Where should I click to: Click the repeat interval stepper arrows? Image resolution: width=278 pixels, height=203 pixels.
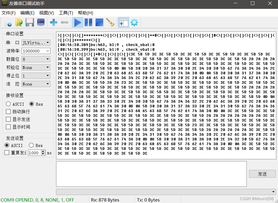pos(43,153)
